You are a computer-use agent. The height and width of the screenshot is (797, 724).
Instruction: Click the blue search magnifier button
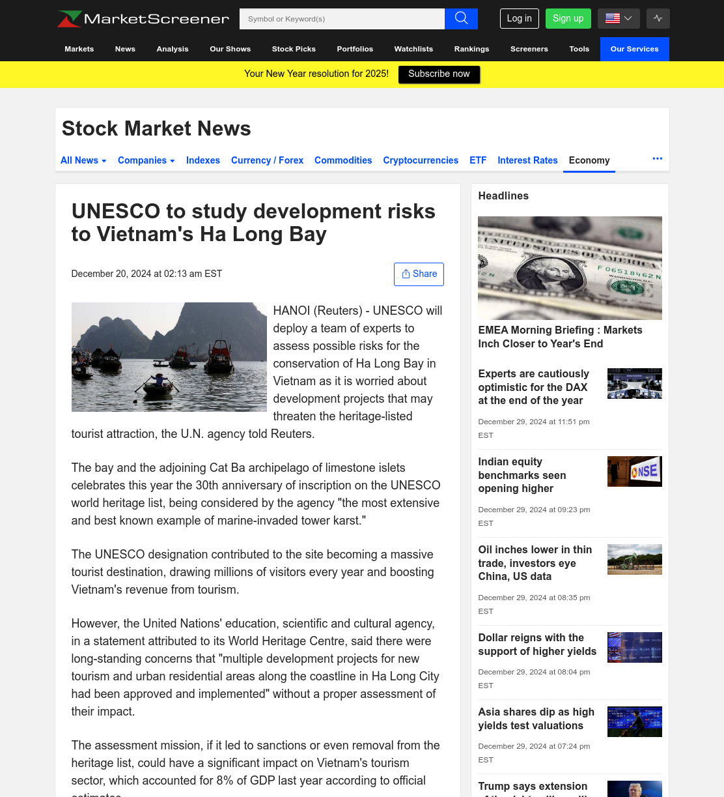461,19
